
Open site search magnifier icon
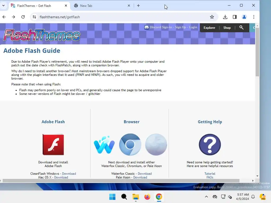pyautogui.click(x=241, y=27)
